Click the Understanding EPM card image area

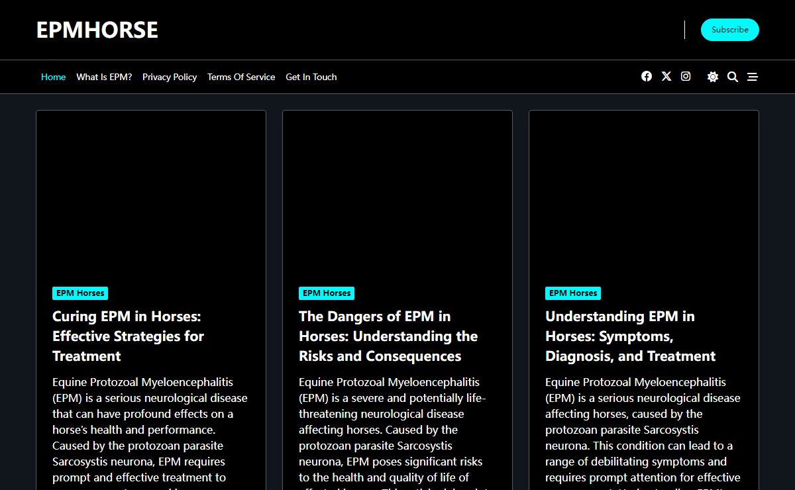[644, 190]
